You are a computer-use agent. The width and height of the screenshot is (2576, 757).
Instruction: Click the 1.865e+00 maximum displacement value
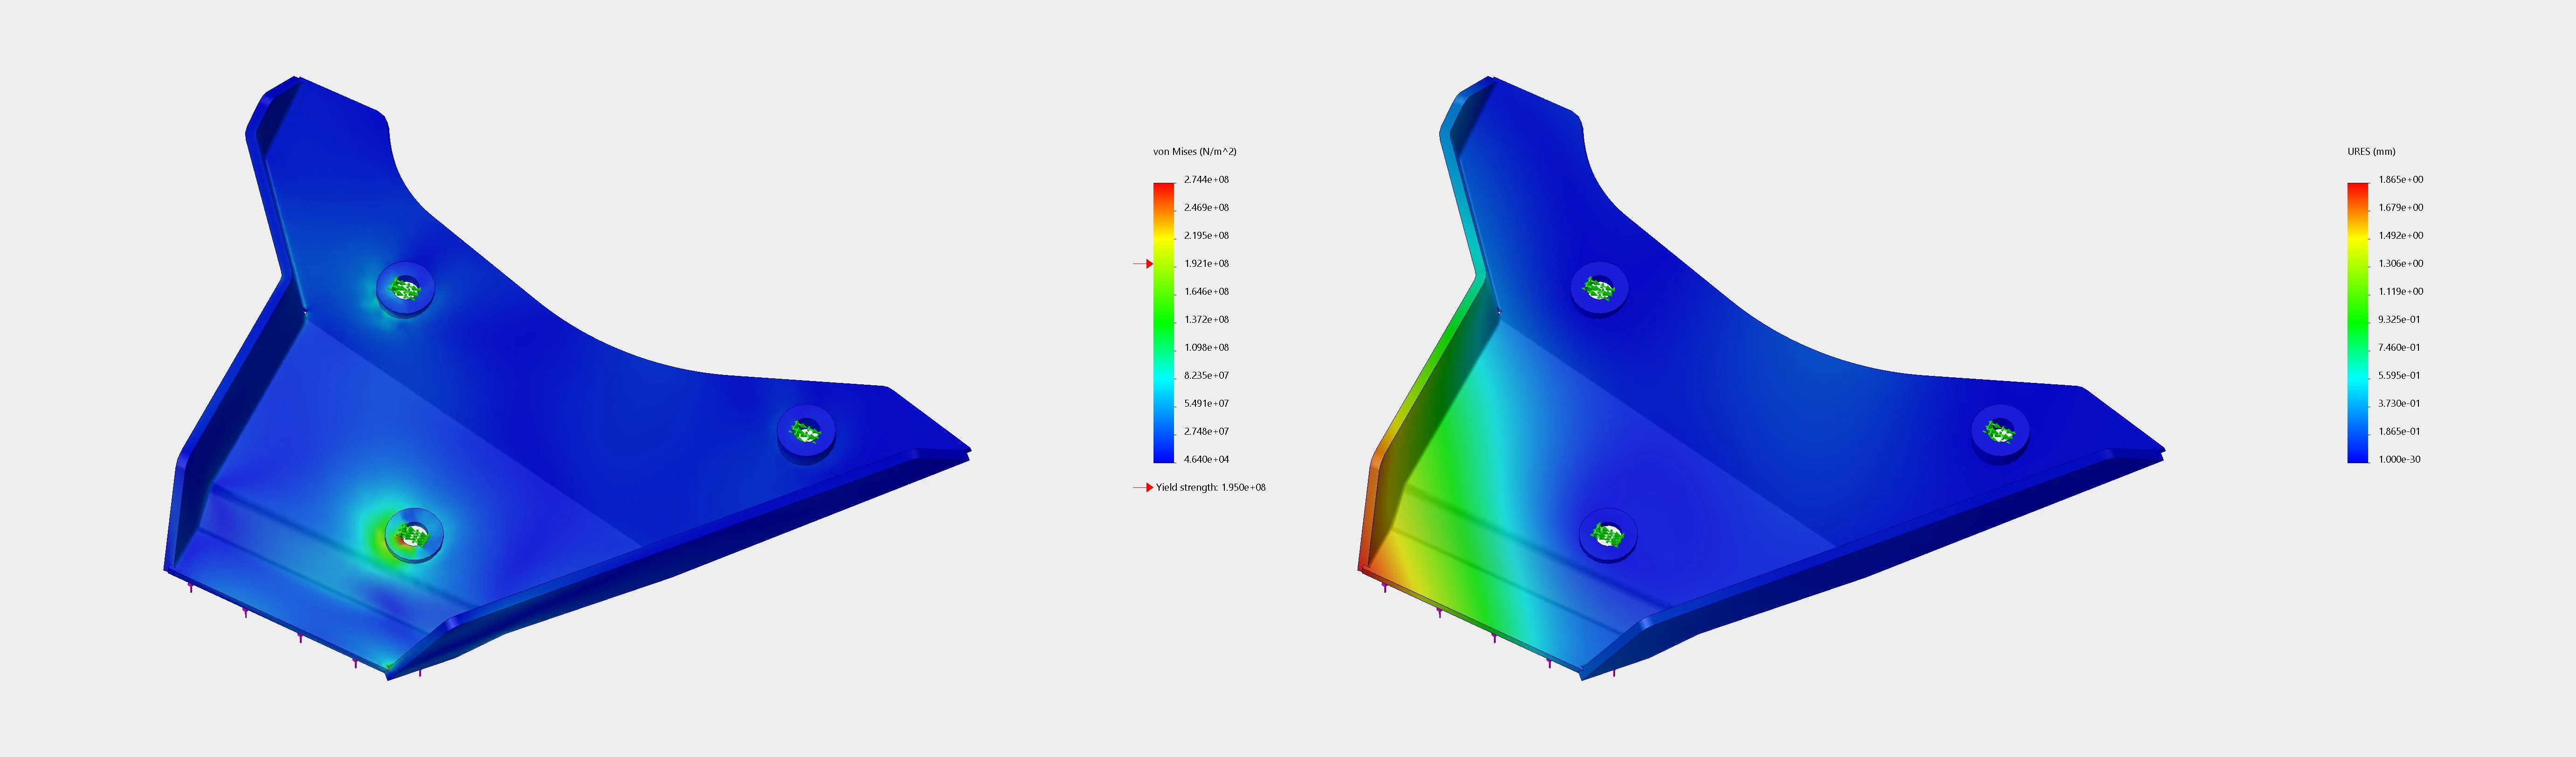(x=2400, y=180)
